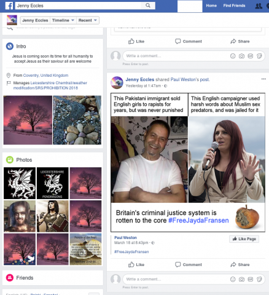
Task: Open Find Friends in top bar
Action: [x=234, y=6]
